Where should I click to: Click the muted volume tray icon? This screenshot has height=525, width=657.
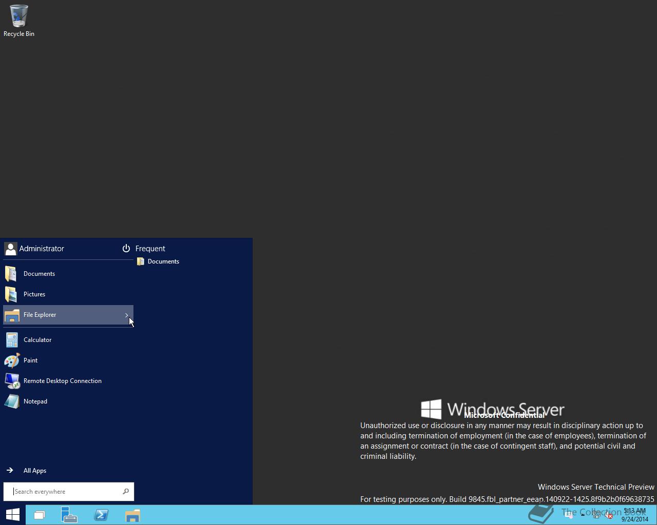(609, 515)
